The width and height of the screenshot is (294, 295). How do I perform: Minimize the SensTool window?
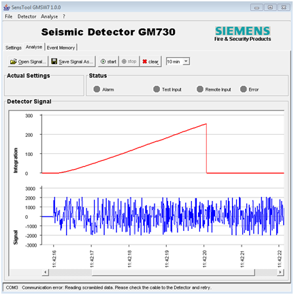click(257, 7)
